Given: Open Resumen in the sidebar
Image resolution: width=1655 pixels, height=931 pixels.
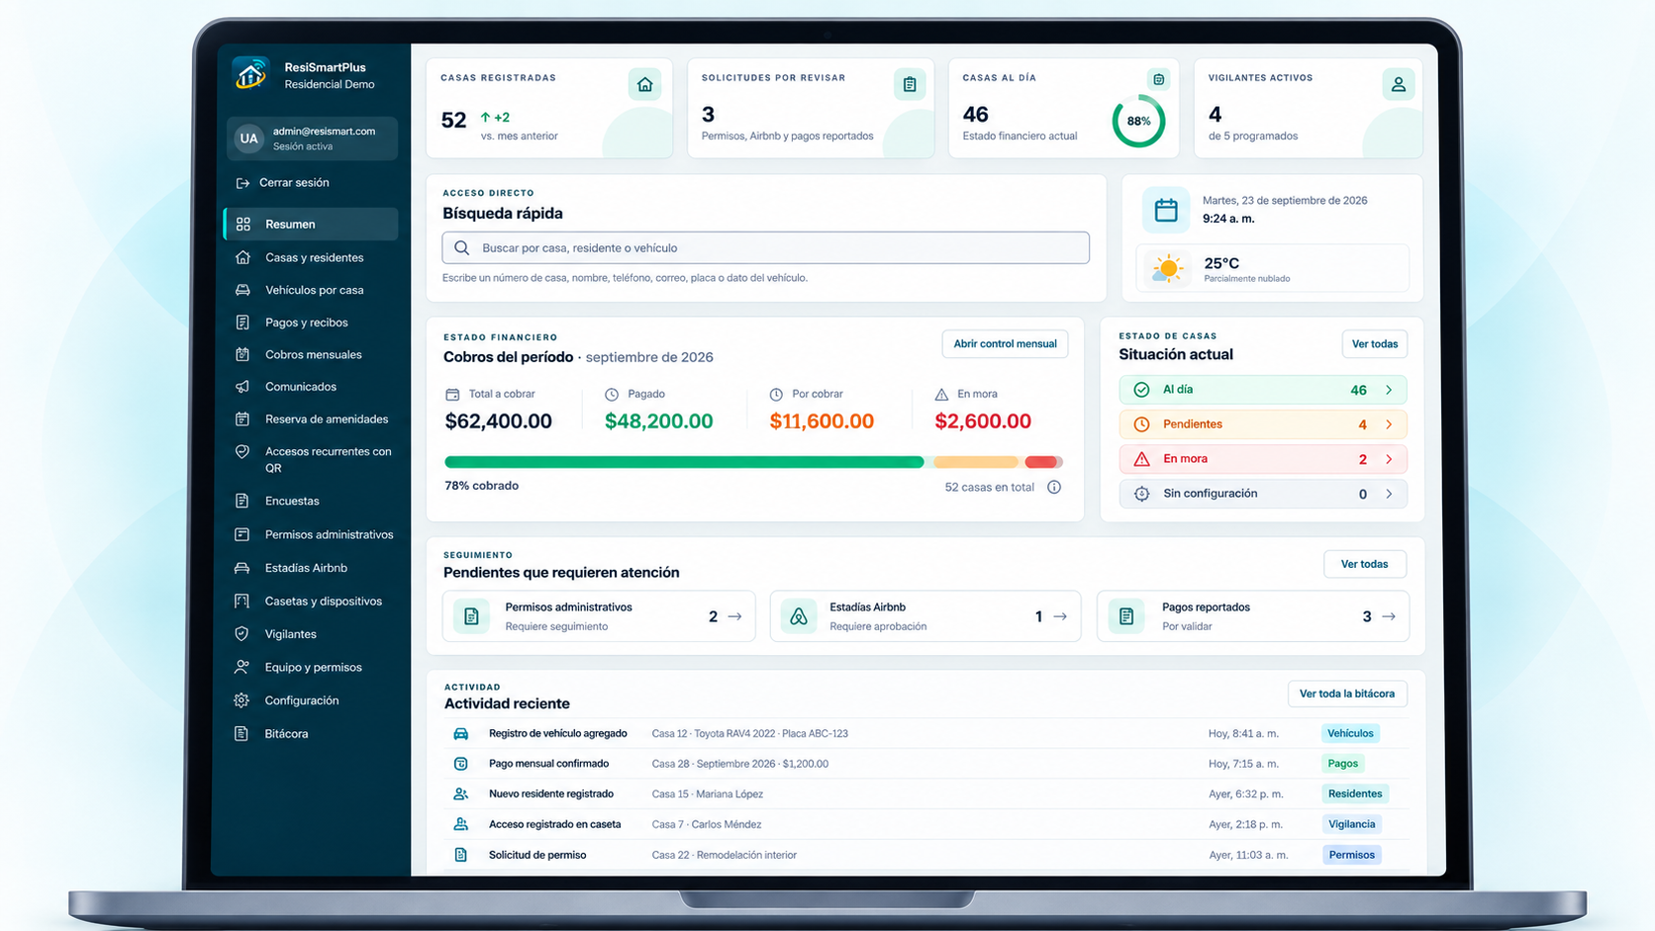Looking at the screenshot, I should pyautogui.click(x=312, y=225).
